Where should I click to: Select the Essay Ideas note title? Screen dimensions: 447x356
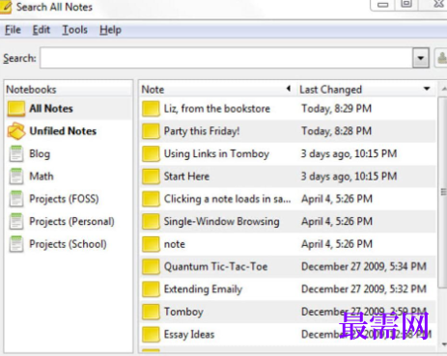pyautogui.click(x=189, y=334)
